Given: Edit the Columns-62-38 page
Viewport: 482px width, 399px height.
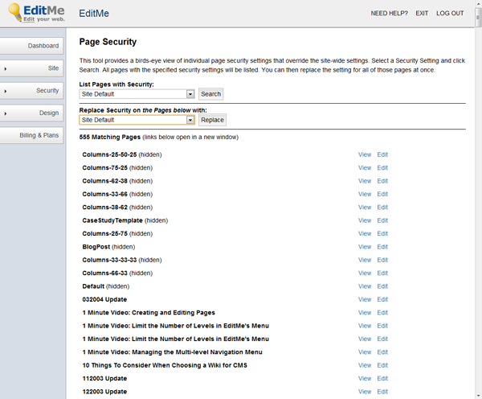Looking at the screenshot, I should click(x=382, y=181).
